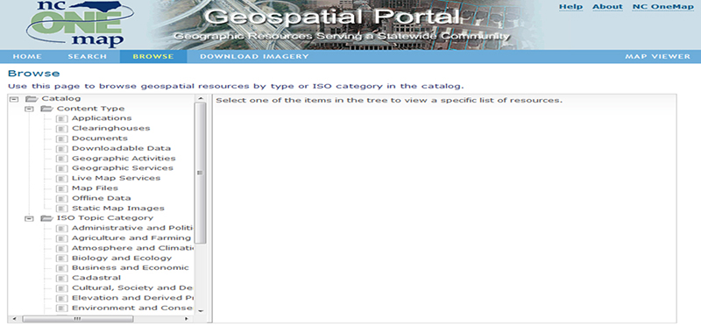This screenshot has width=701, height=326.
Task: Select Clearinghouses in the tree
Action: click(111, 128)
